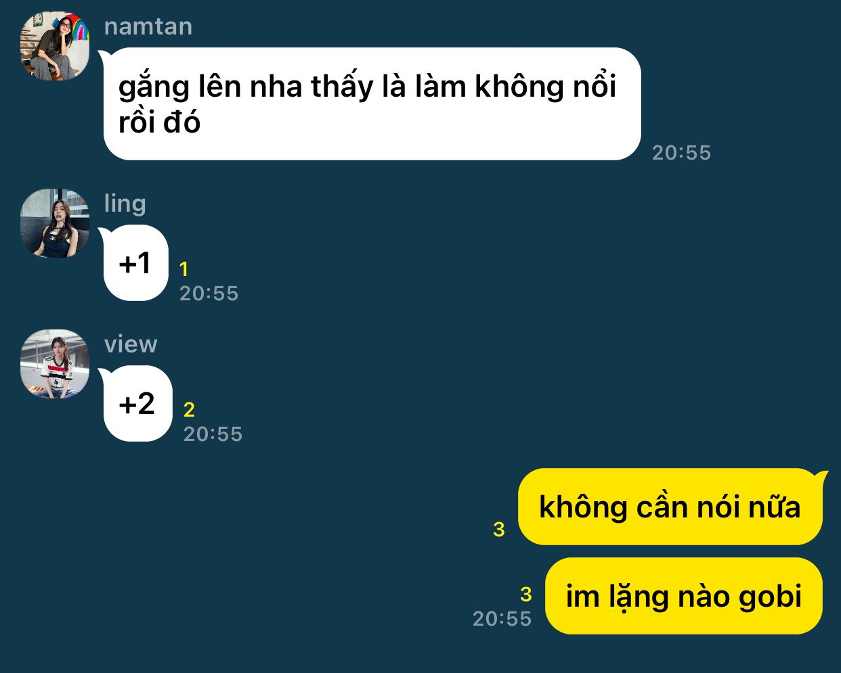
Task: Click the yellow read count '1' beside +1
Action: point(184,269)
